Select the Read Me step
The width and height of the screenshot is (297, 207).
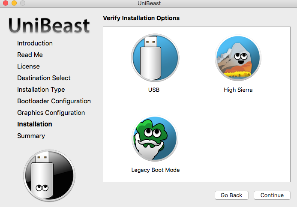pyautogui.click(x=30, y=55)
